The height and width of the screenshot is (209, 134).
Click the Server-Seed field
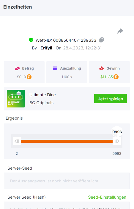(67, 181)
